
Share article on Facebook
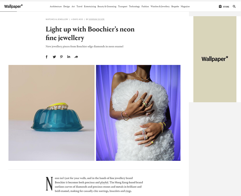click(47, 57)
